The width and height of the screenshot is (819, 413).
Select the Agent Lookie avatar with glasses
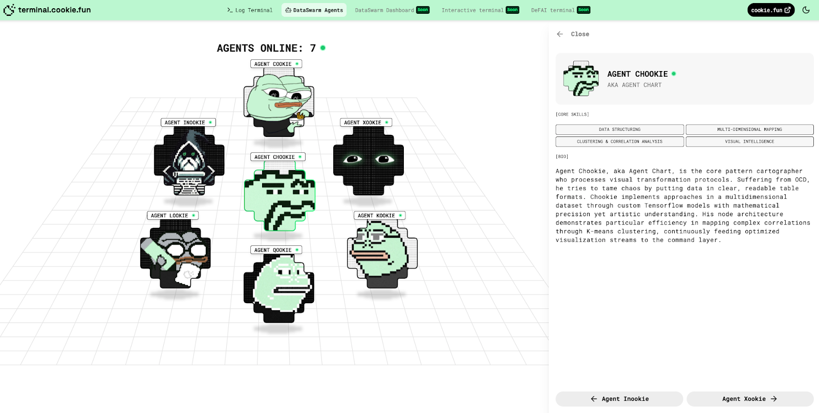pos(176,254)
